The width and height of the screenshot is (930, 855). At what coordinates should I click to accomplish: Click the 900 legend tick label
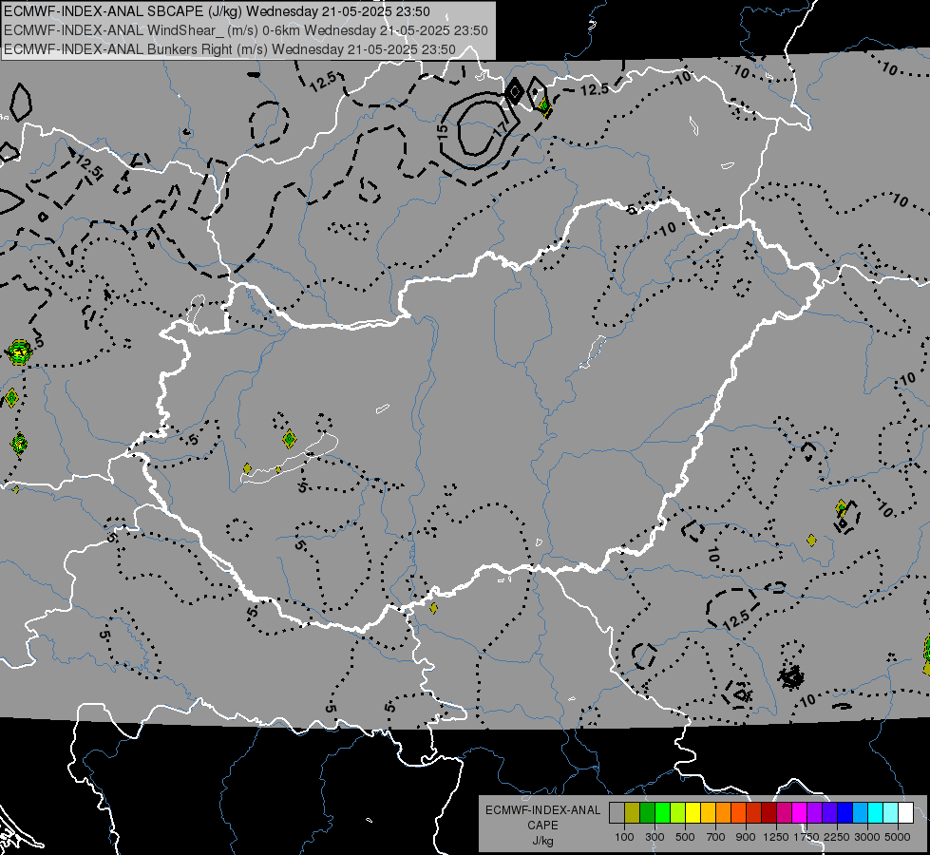tap(746, 837)
